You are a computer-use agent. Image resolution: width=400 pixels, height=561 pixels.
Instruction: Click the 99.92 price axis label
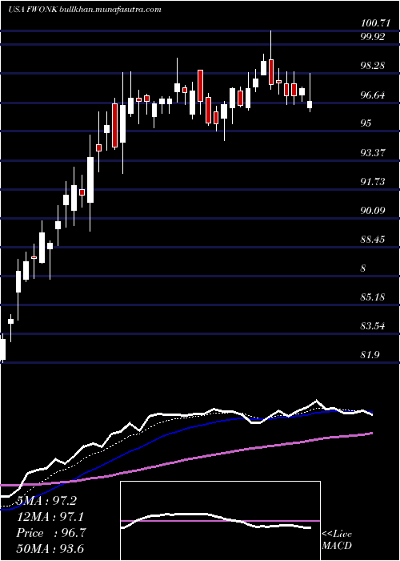(x=372, y=37)
